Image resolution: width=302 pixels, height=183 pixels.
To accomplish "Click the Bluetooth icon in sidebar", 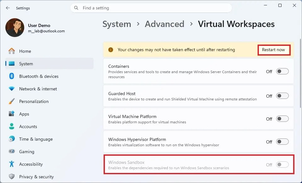I will tap(12, 76).
